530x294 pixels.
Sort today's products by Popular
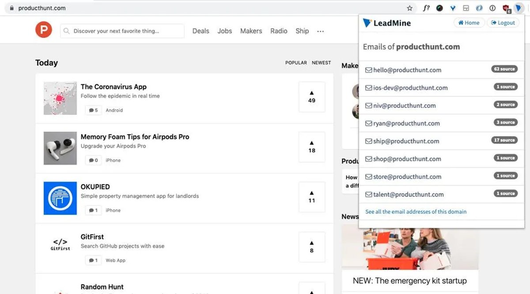[296, 63]
